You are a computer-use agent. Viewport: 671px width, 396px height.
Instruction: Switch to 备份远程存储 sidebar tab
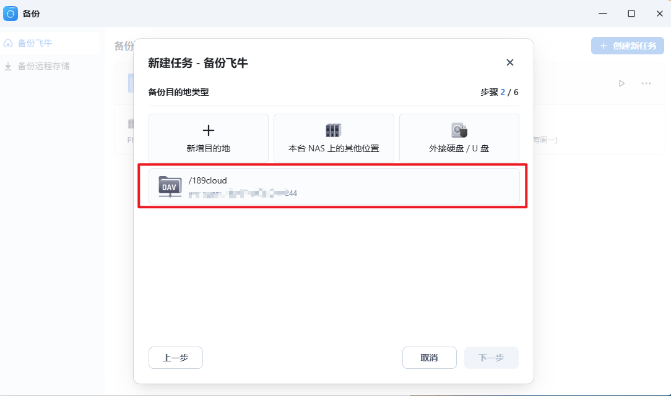point(50,66)
